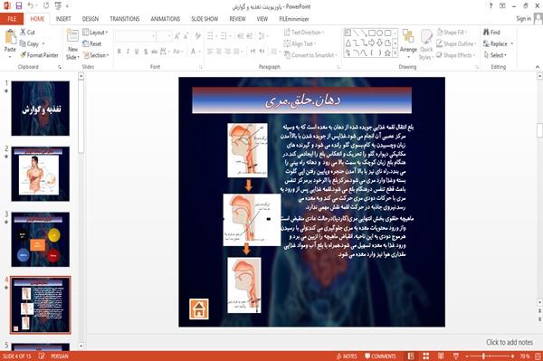543x361 pixels.
Task: Select slide 3 thumbnail with circles
Action: pos(40,239)
